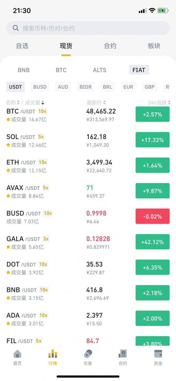This screenshot has height=381, width=176.
Task: Tap the 行情 markets chart icon
Action: click(x=53, y=354)
